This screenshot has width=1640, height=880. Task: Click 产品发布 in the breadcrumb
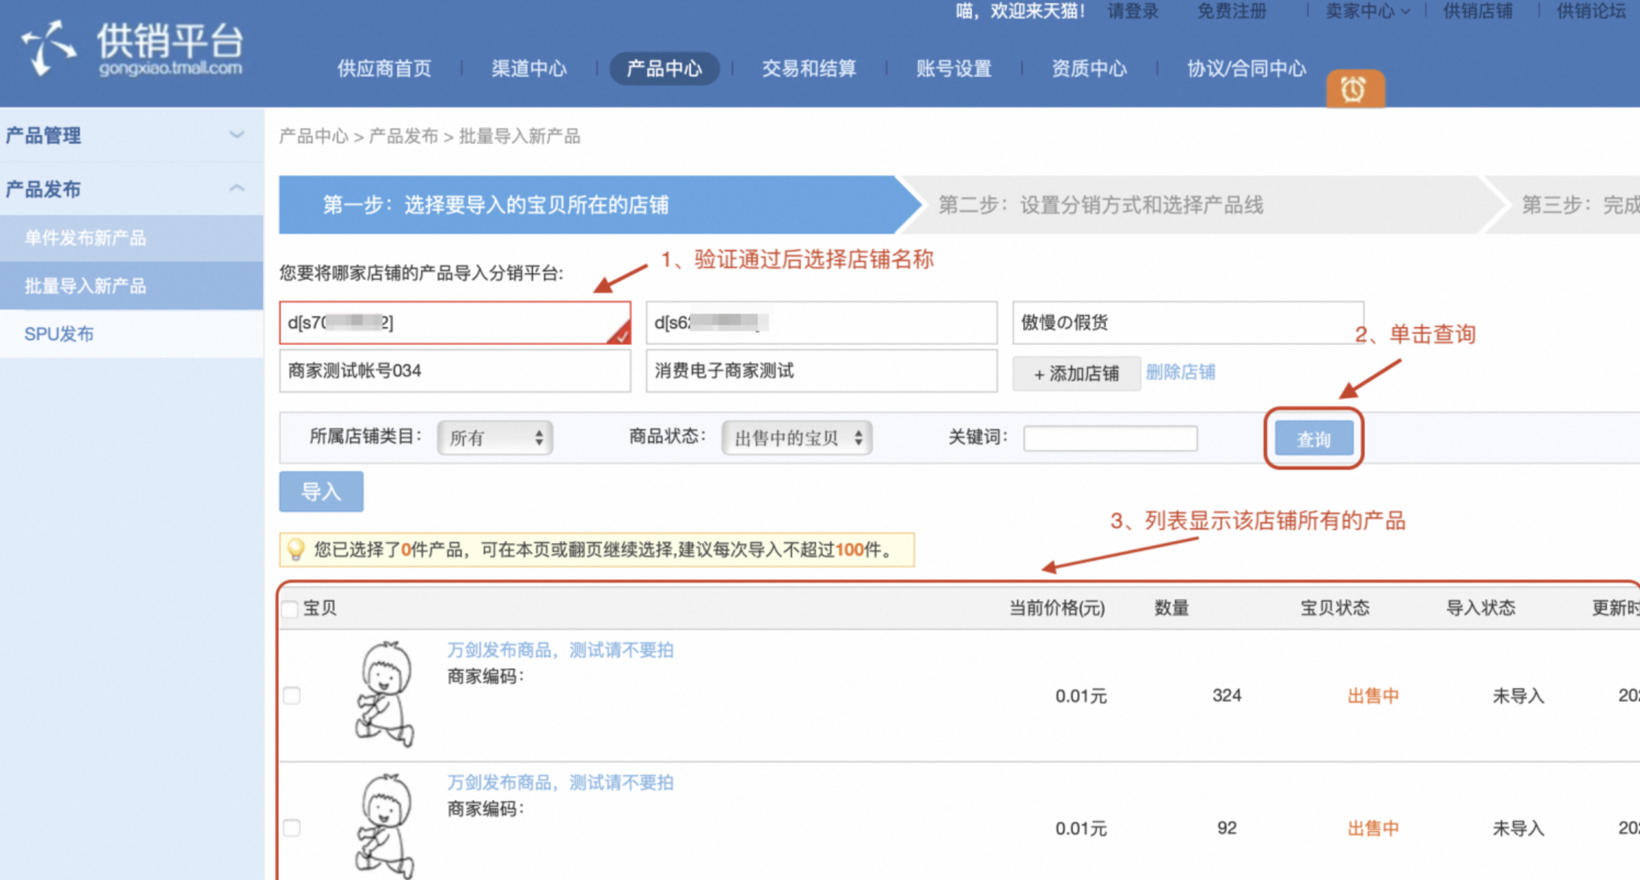(403, 136)
